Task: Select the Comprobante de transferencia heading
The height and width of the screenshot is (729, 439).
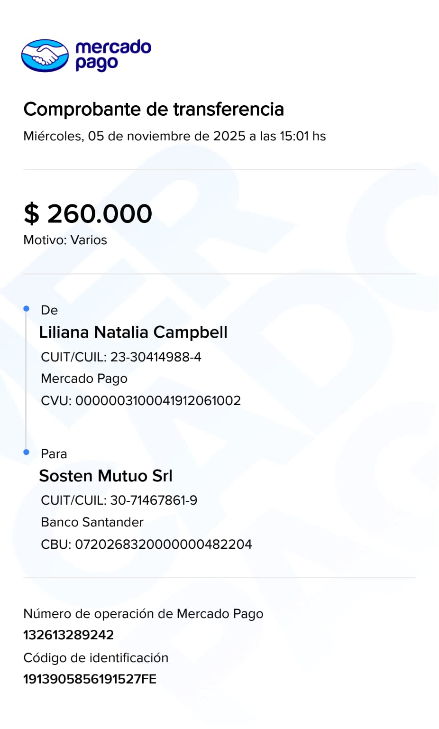Action: [154, 109]
